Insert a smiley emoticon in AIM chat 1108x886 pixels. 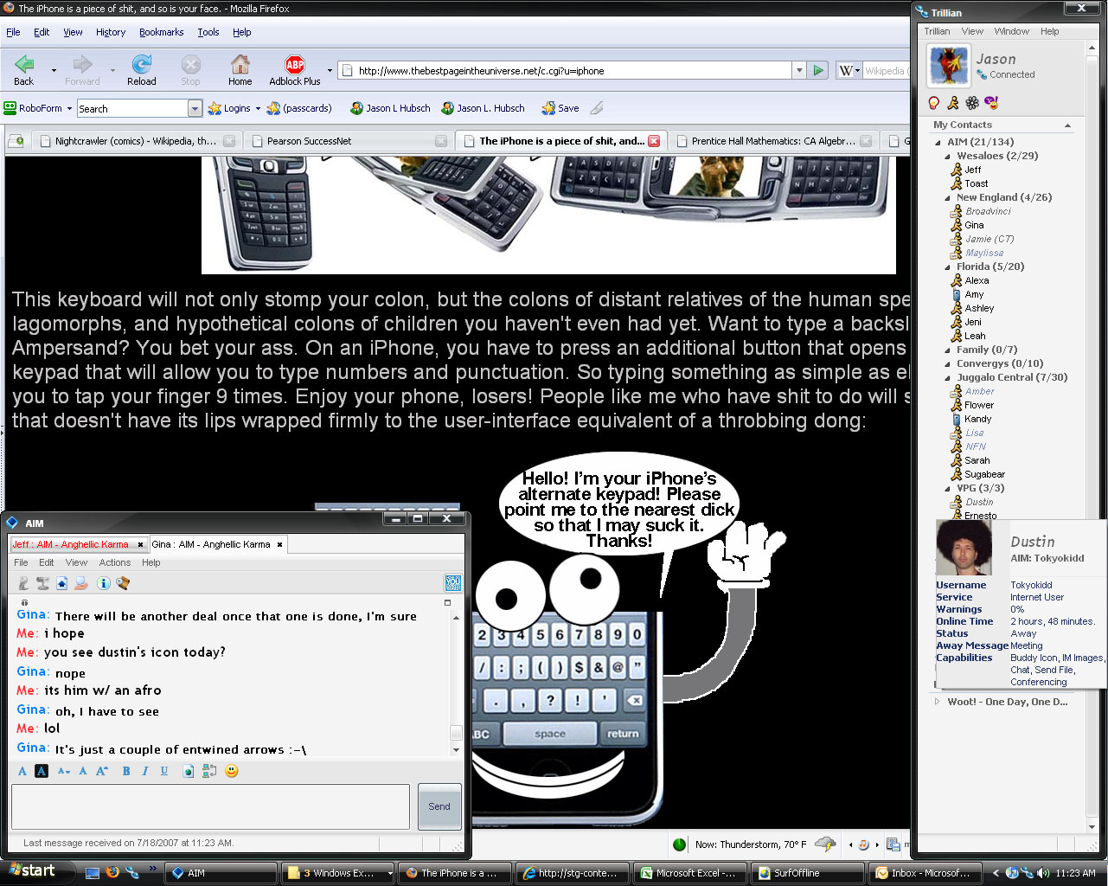(231, 771)
